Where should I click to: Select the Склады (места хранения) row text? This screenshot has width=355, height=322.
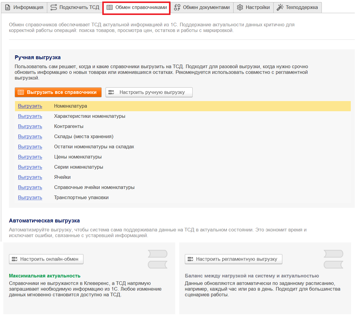84,137
